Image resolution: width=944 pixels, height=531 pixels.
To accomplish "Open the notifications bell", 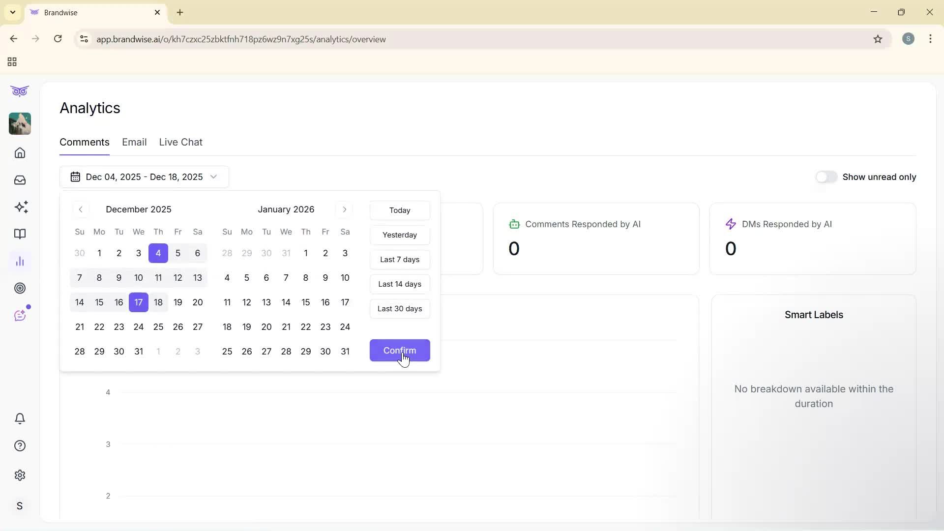I will pyautogui.click(x=20, y=418).
